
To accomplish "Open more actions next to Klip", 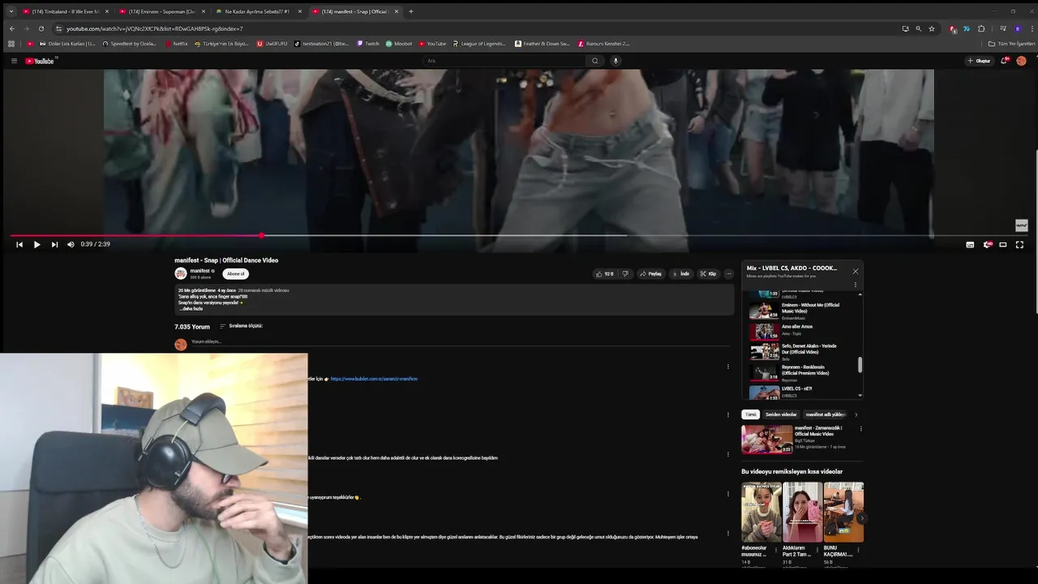I will coord(728,274).
